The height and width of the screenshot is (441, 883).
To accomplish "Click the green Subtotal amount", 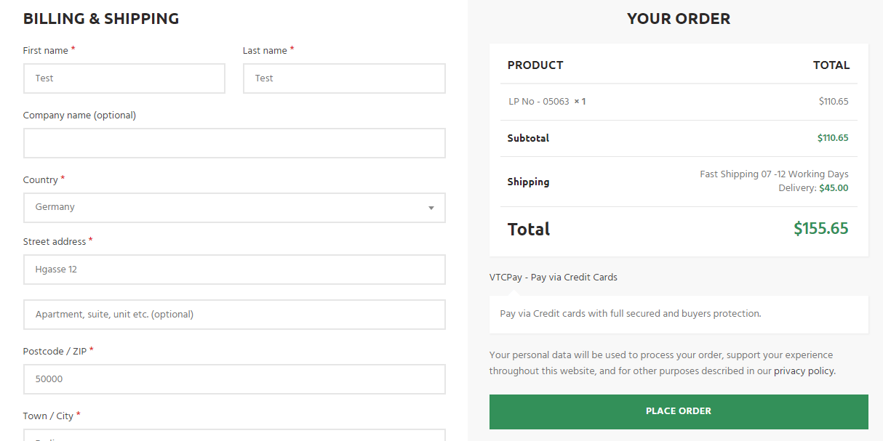I will 832,138.
